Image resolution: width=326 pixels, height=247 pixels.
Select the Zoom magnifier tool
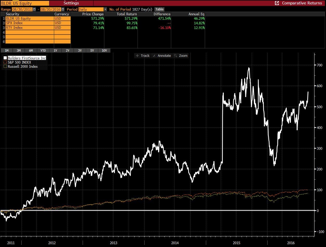click(181, 56)
